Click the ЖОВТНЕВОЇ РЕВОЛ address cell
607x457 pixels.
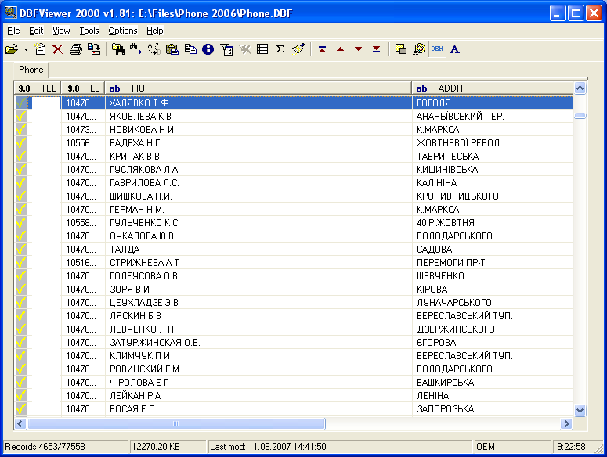tap(493, 143)
